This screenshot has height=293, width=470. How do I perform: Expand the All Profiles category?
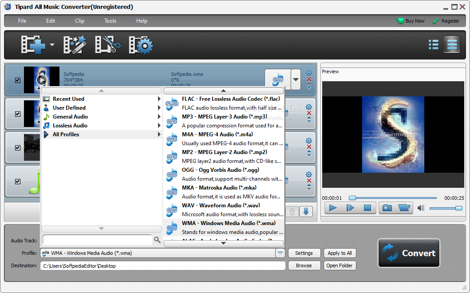tap(102, 135)
